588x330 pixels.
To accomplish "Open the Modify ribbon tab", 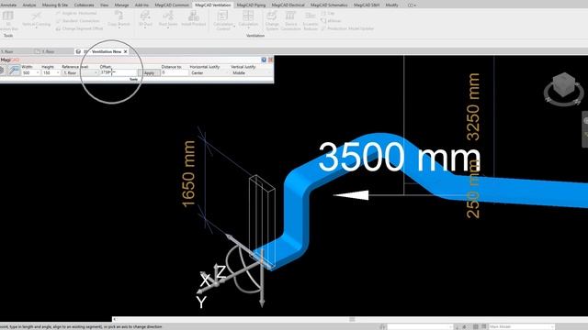I will (392, 5).
